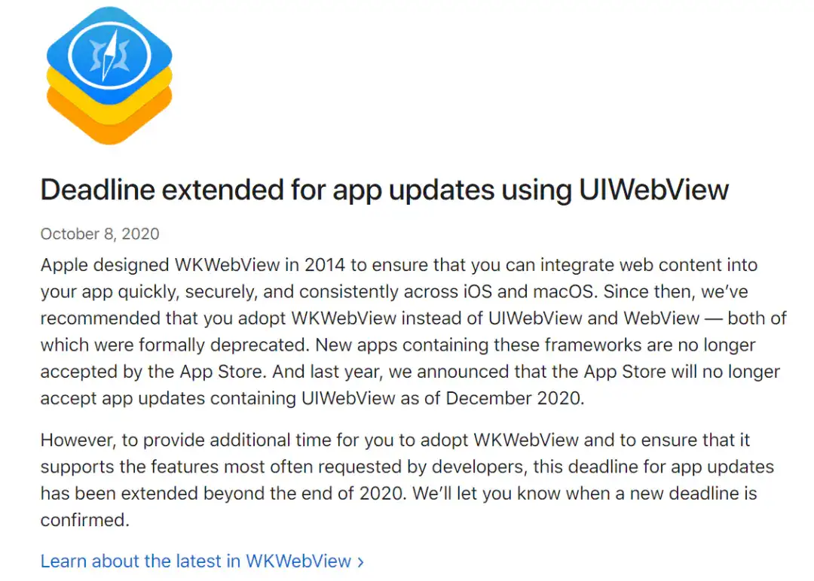
Task: Click the word 'However' starting the second paragraph
Action: pos(77,440)
